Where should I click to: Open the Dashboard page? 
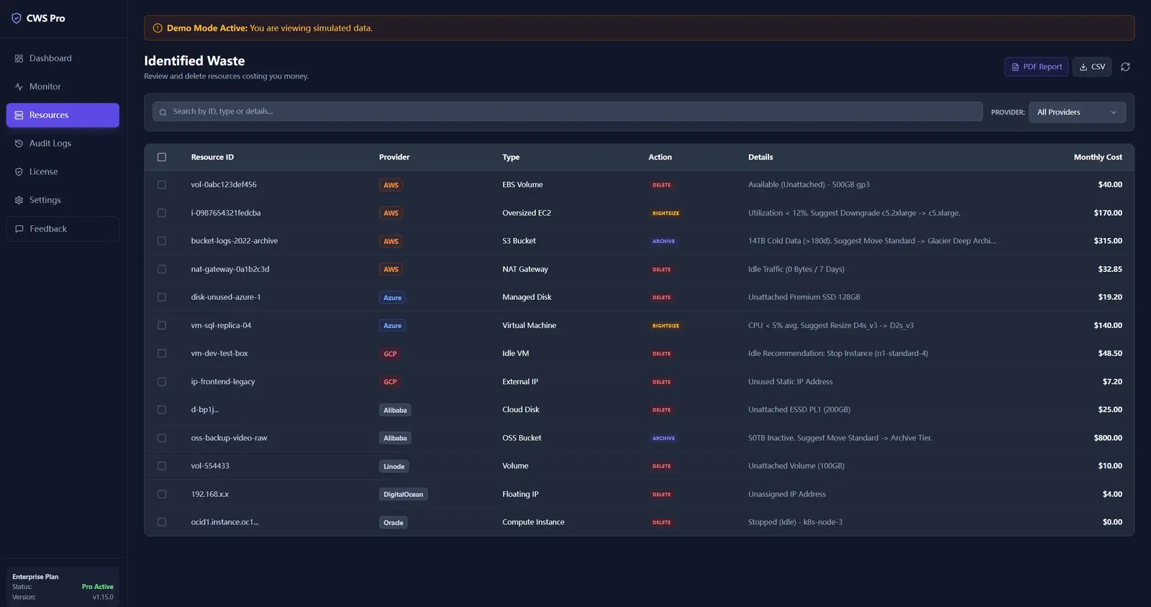[63, 58]
